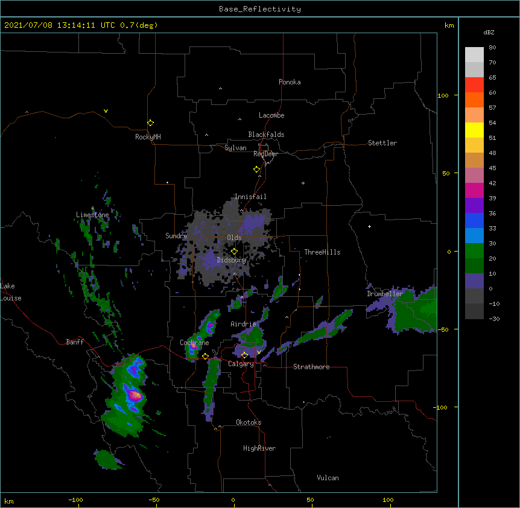Click the RockyMH label
This screenshot has height=508, width=520.
tap(148, 137)
